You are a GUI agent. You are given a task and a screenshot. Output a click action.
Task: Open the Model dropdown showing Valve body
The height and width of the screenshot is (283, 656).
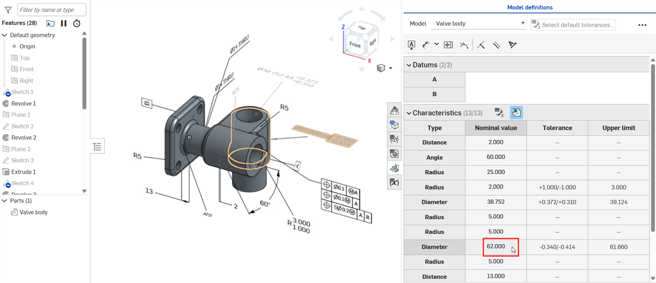pos(480,24)
